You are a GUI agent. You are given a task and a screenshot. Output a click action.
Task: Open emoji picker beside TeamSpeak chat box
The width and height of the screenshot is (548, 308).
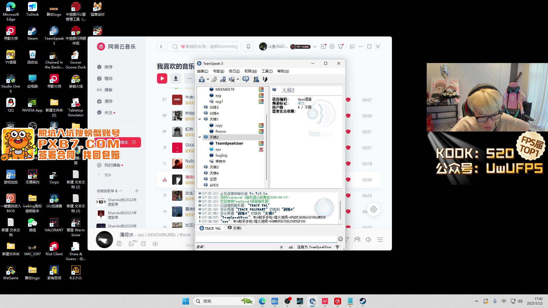341,239
